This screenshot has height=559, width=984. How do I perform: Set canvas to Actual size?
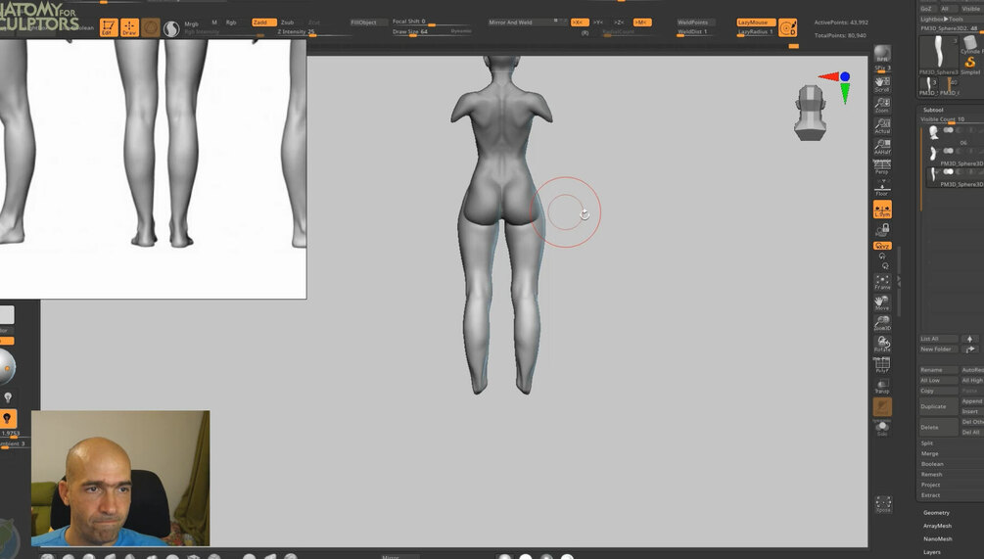882,125
